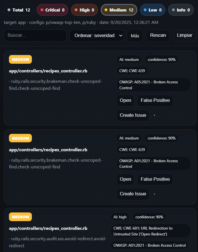Filter findings by Total 12 chip
The image size is (198, 252).
(19, 10)
